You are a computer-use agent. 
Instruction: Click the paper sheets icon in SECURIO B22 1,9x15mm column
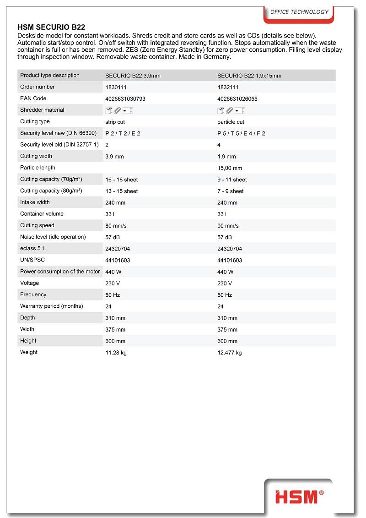coord(221,110)
